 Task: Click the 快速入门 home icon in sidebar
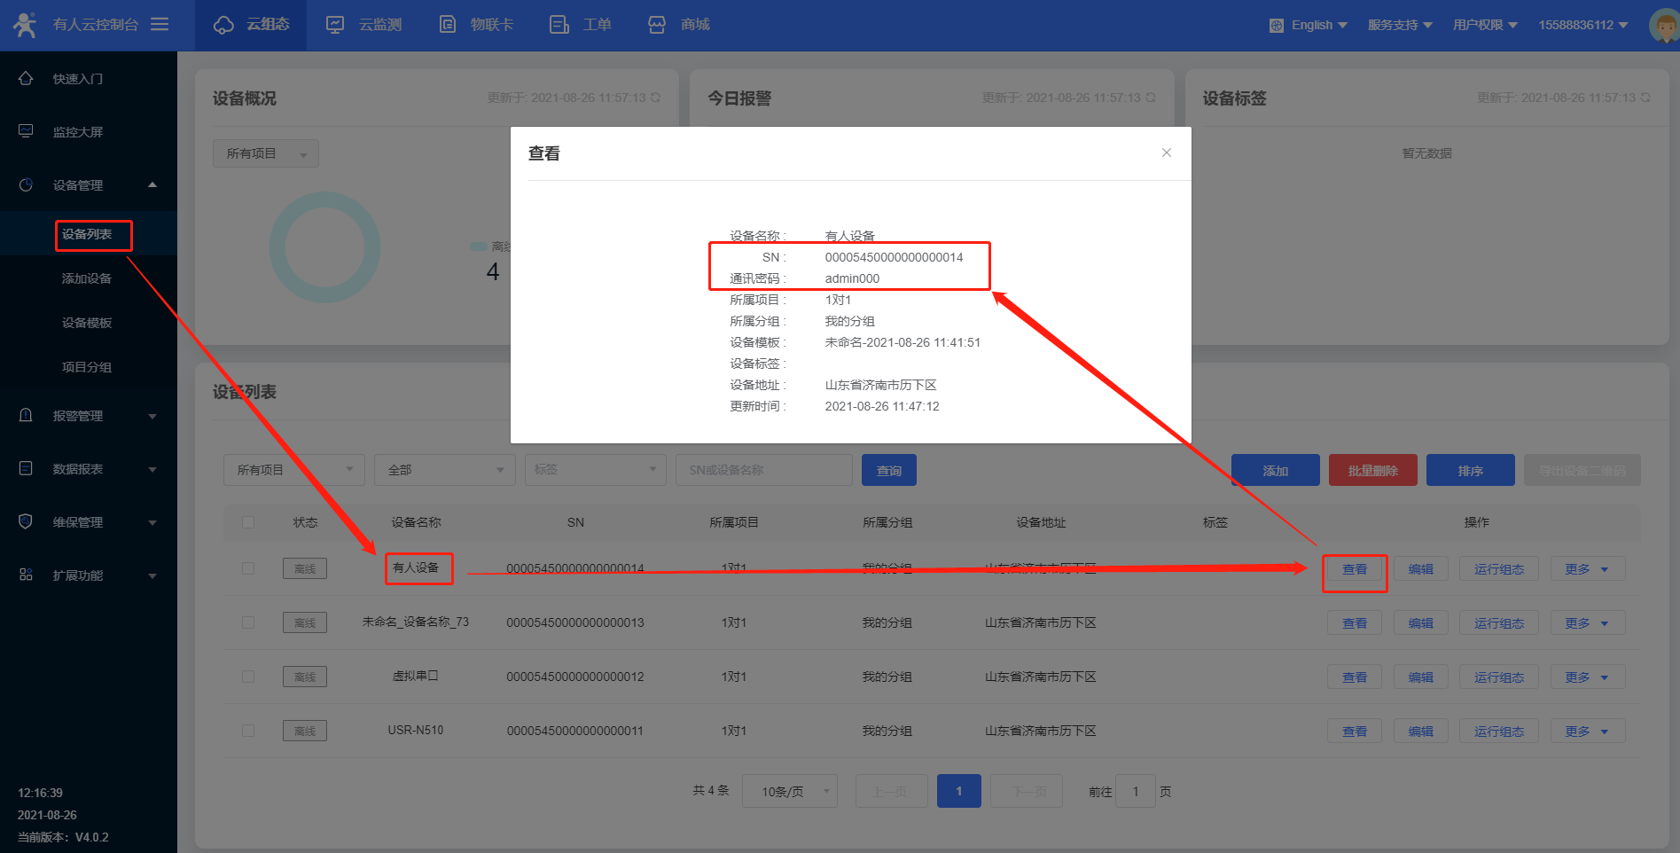point(26,79)
